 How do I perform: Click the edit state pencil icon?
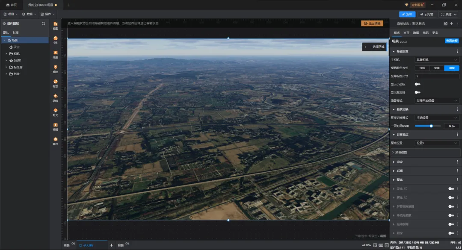click(x=445, y=24)
